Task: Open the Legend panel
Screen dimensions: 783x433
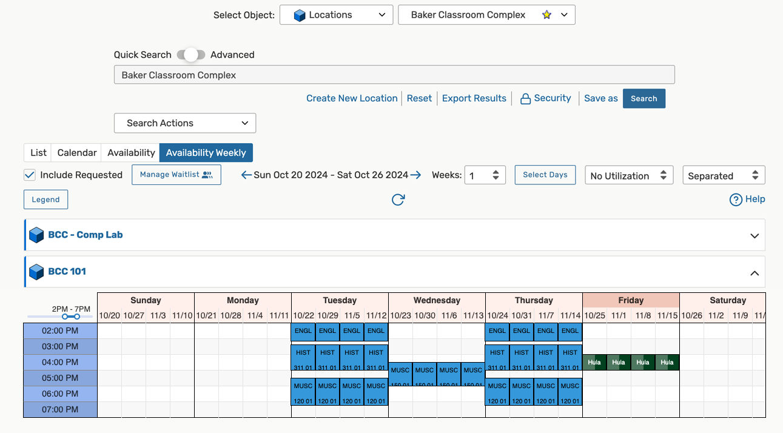Action: pos(45,199)
